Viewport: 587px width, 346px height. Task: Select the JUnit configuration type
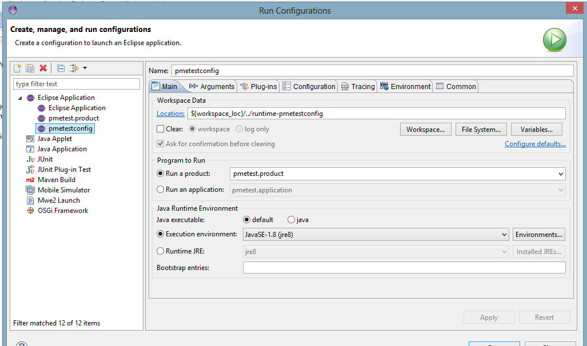[x=45, y=159]
